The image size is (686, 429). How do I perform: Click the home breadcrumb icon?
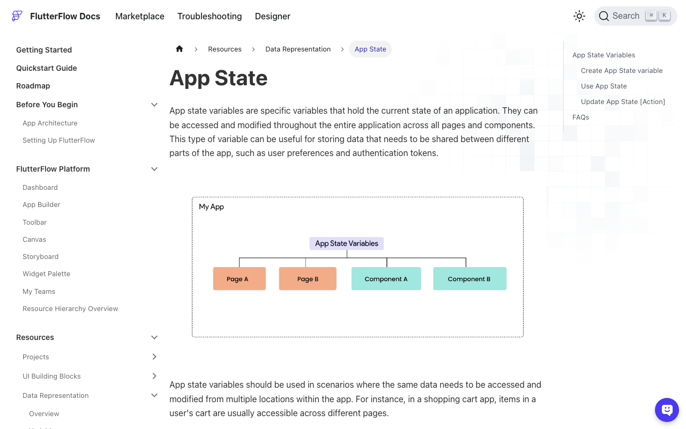tap(180, 49)
